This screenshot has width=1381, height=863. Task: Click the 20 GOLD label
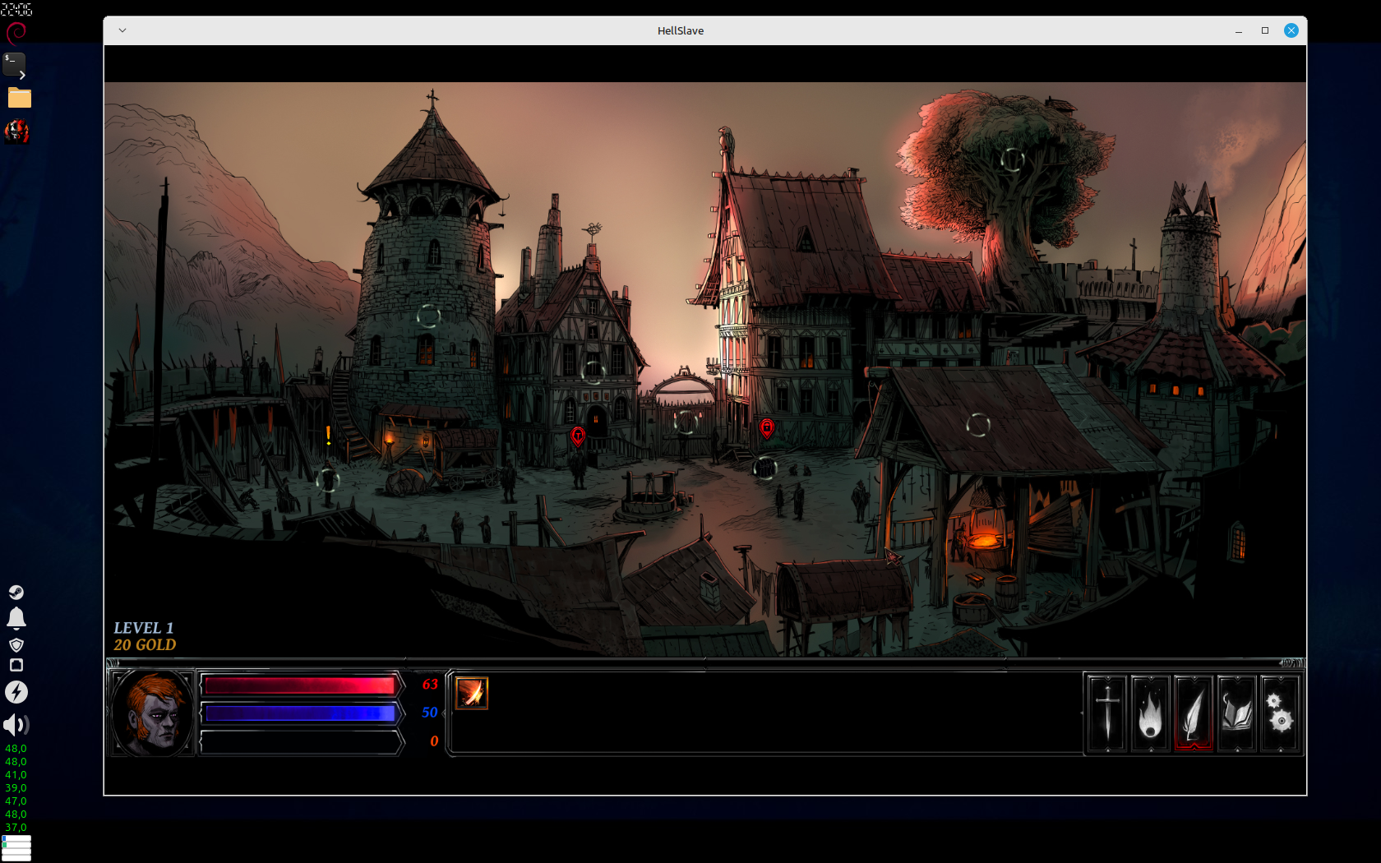click(x=145, y=645)
